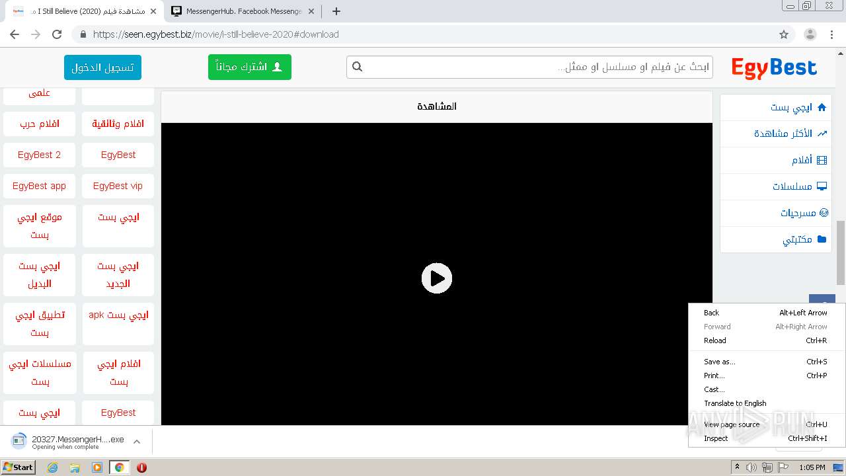Click Chrome icon in taskbar
This screenshot has height=476, width=846.
[x=119, y=467]
